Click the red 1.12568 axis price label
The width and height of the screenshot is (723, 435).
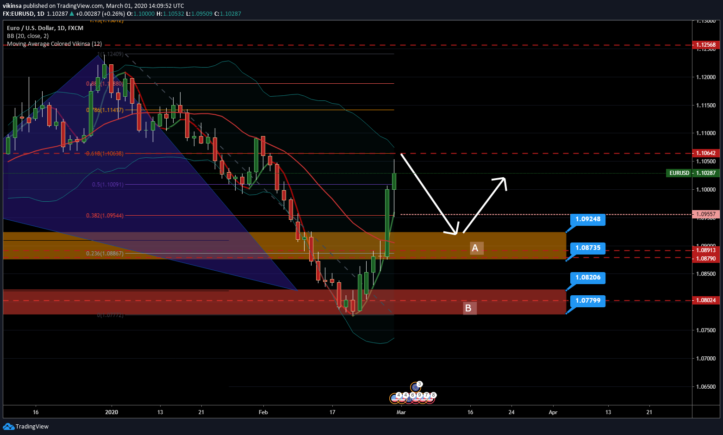tap(706, 45)
